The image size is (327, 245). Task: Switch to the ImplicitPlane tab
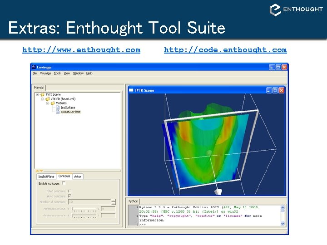[46, 176]
